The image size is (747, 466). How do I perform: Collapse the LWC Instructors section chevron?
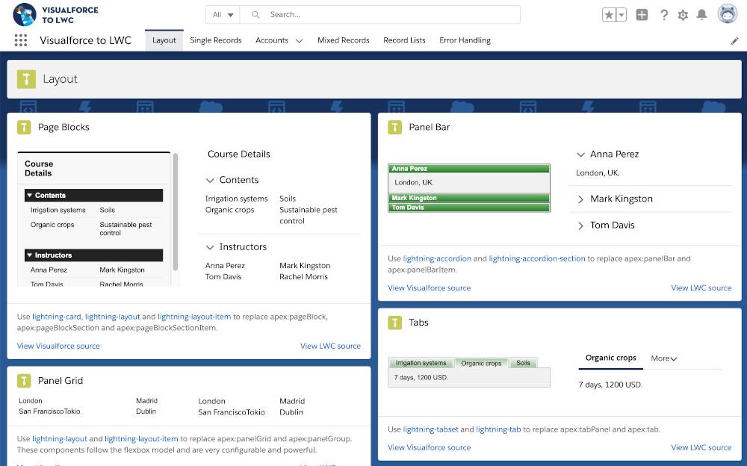210,247
